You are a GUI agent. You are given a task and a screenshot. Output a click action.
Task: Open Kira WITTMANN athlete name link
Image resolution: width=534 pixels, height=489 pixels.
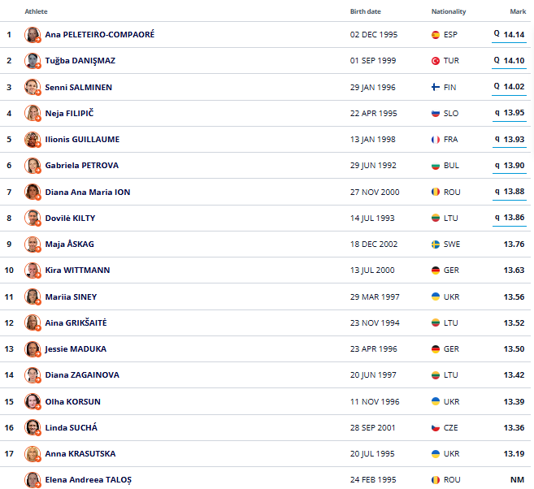pos(77,270)
